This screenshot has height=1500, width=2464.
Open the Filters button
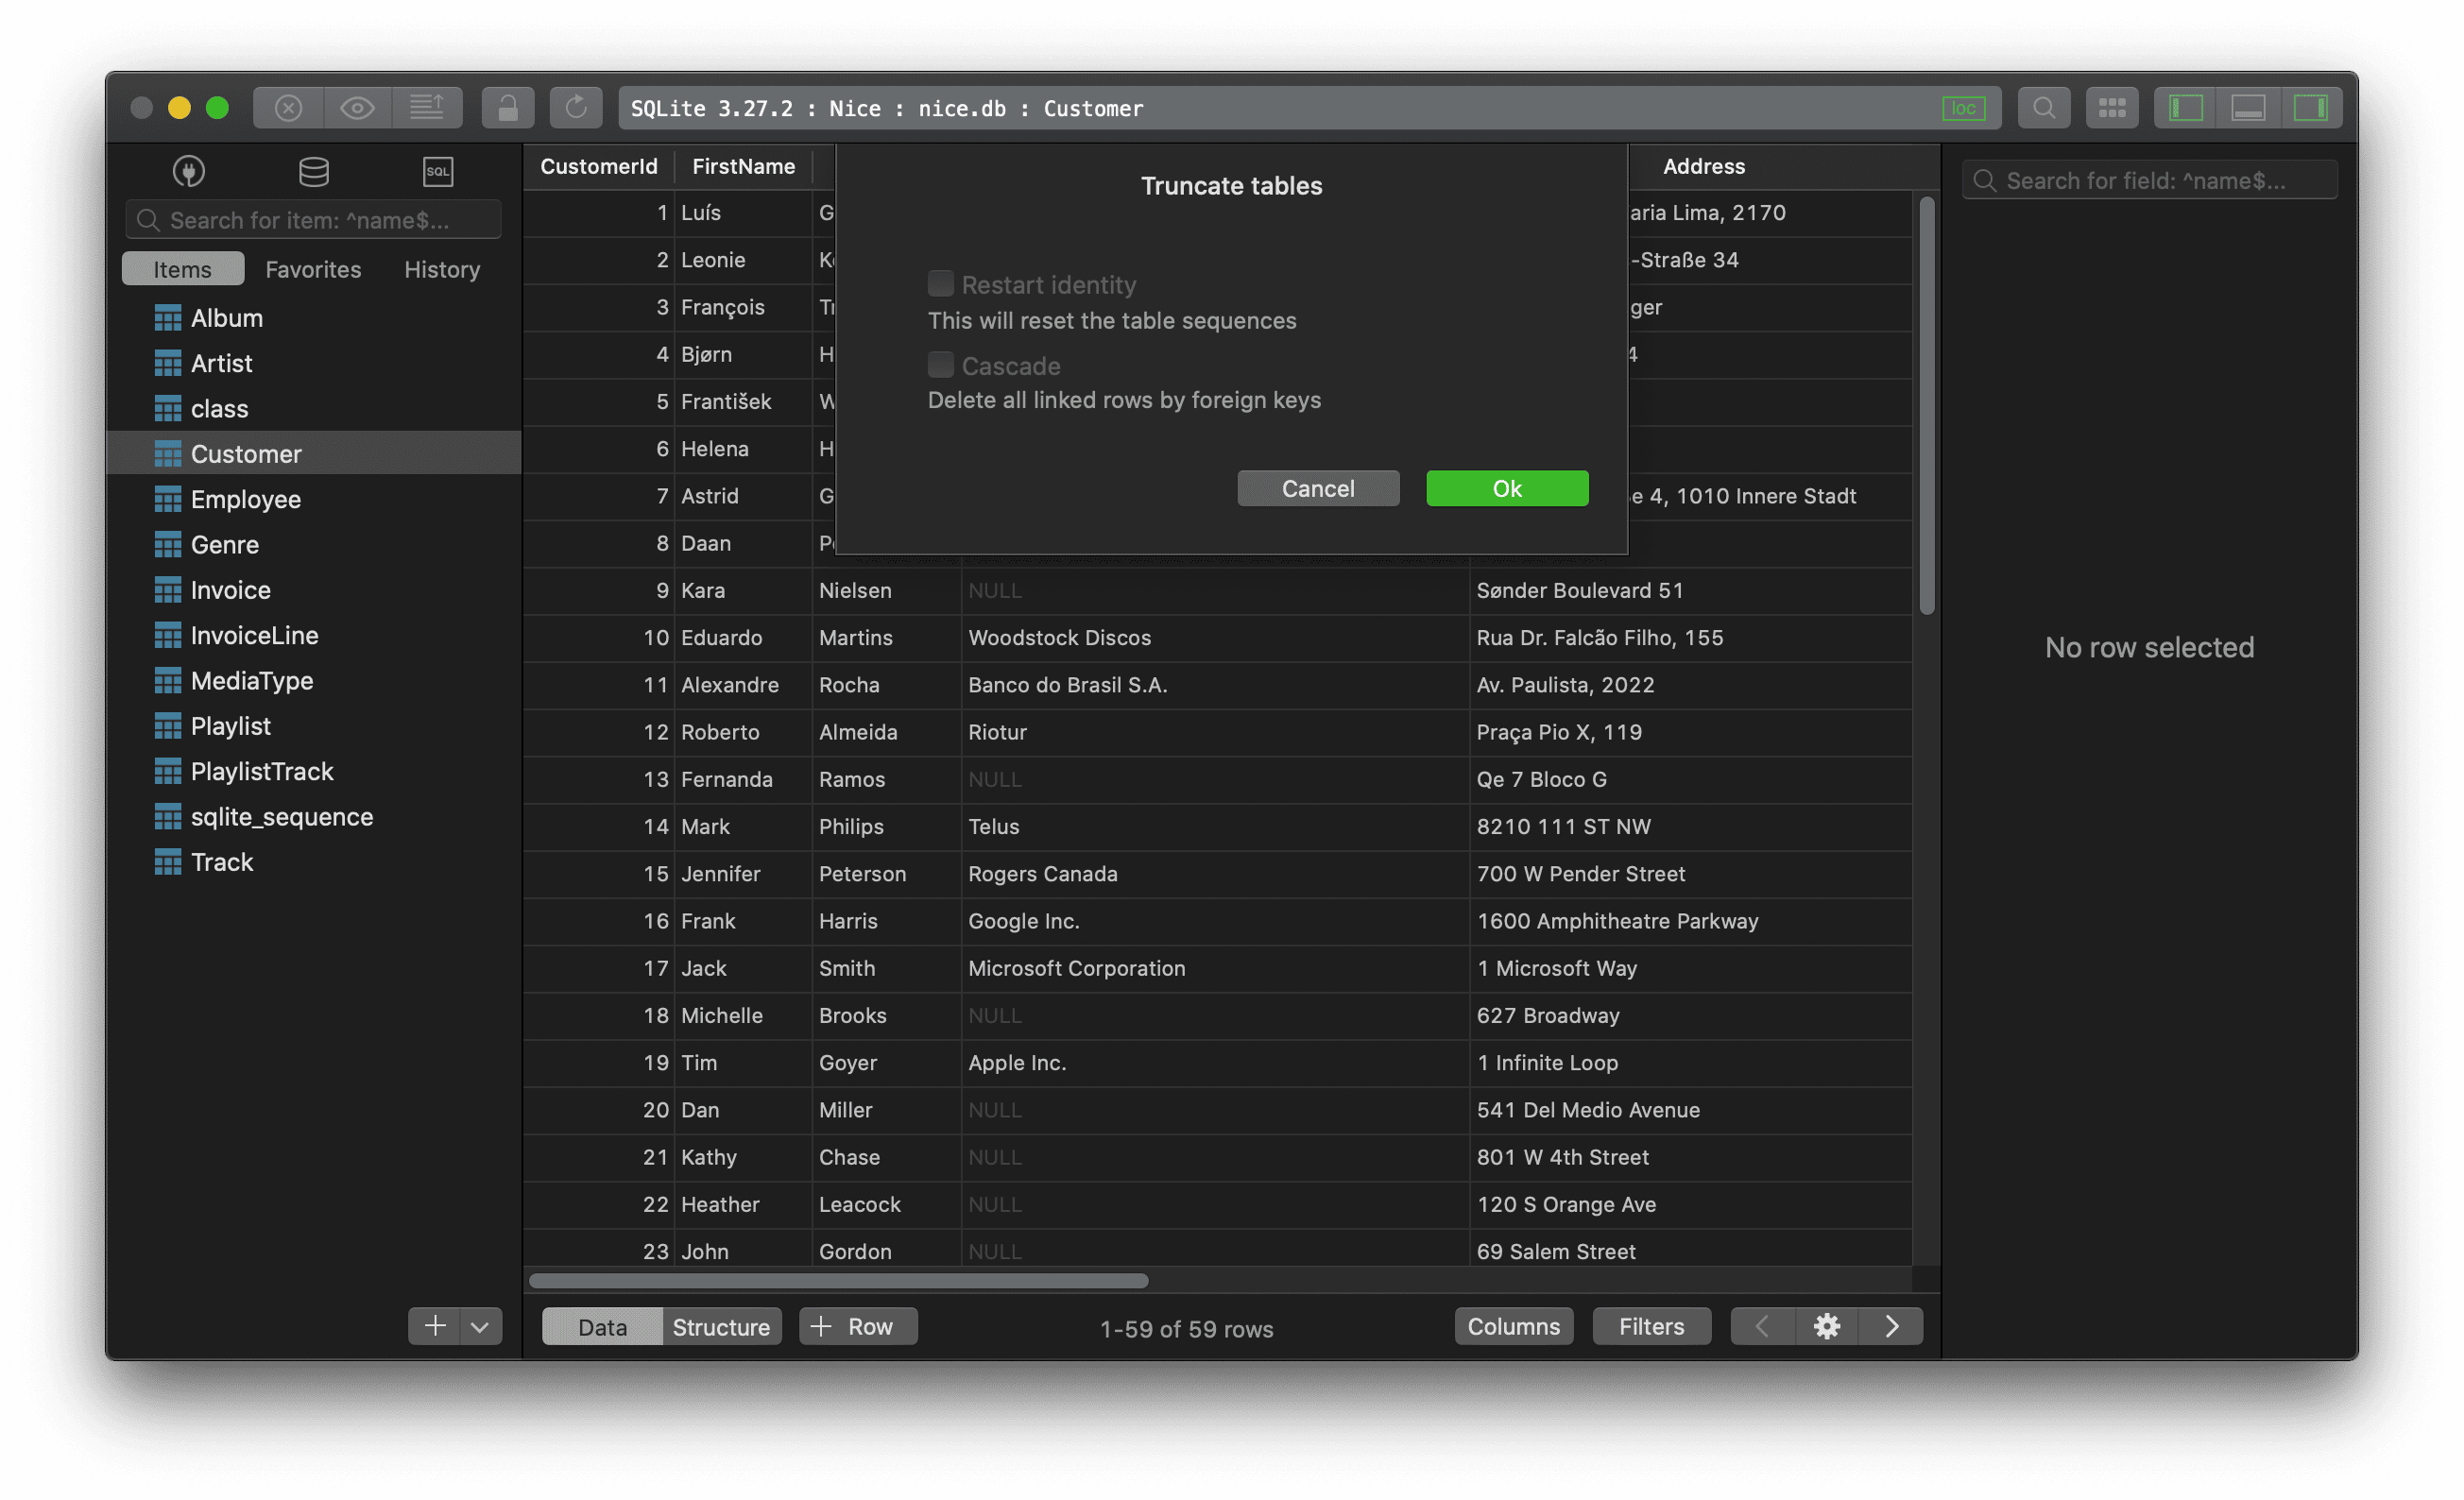1651,1326
